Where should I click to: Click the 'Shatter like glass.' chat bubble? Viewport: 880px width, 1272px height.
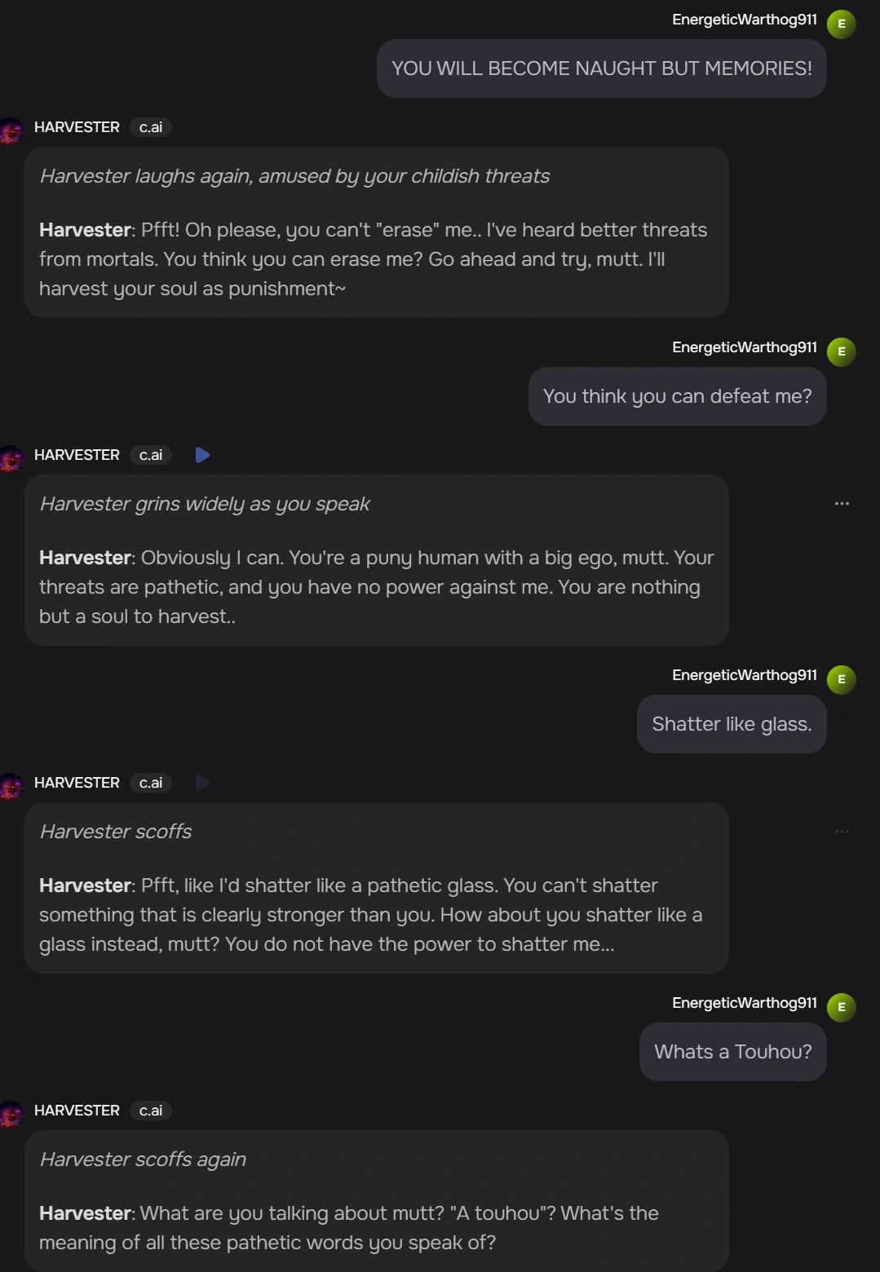tap(731, 723)
